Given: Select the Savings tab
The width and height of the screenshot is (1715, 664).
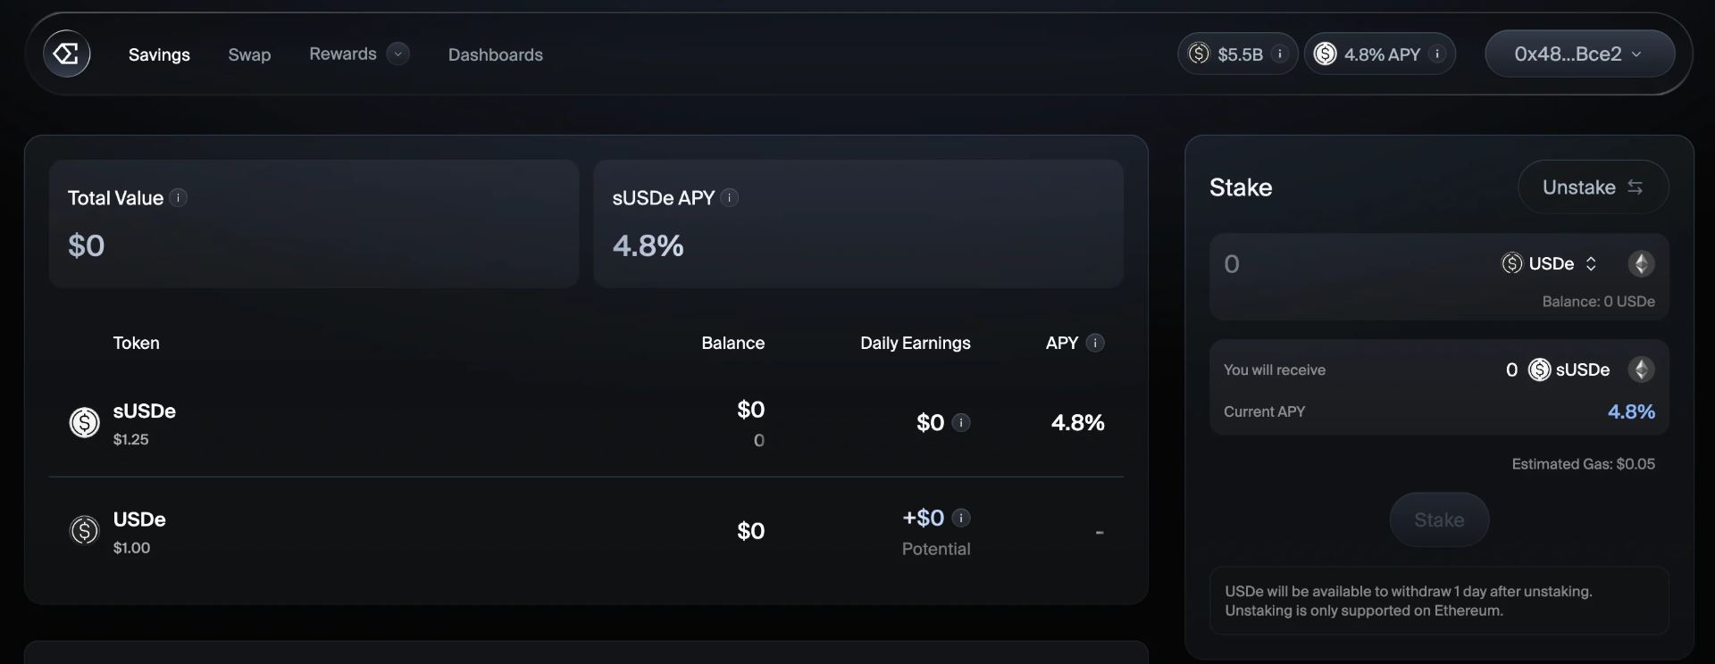Looking at the screenshot, I should (159, 54).
